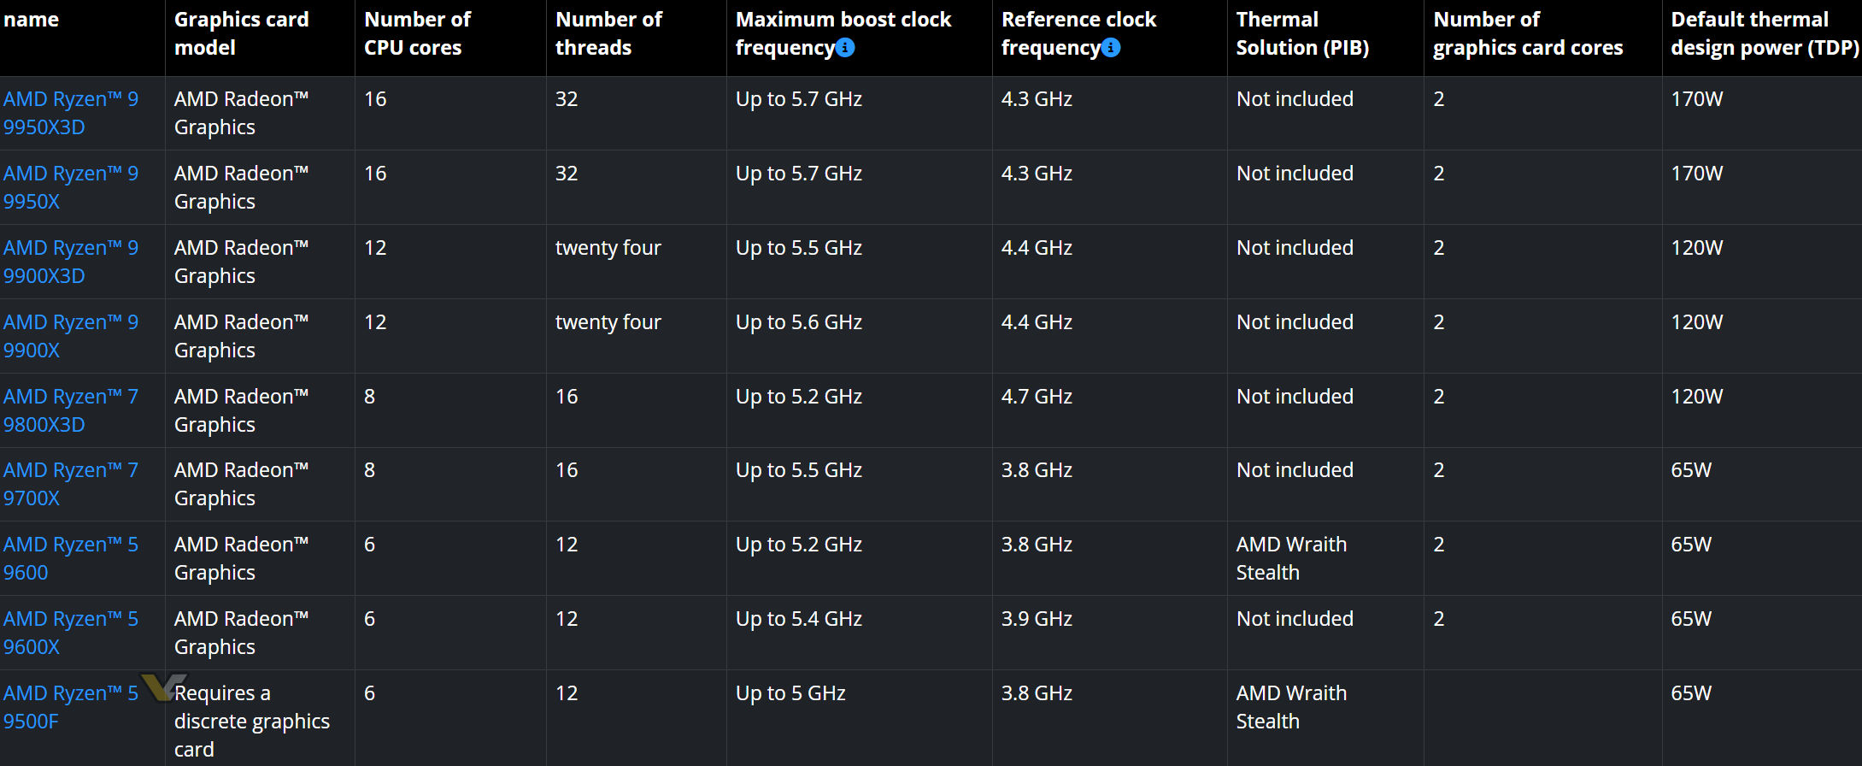Click Thermal Solution (PIB) column header
Viewport: 1862px width, 766px height.
point(1302,33)
